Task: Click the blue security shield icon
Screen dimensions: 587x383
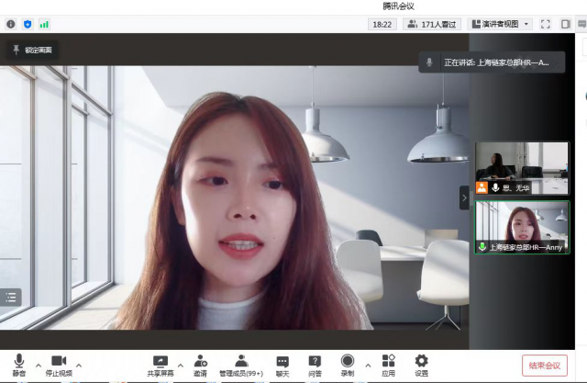Action: (28, 24)
